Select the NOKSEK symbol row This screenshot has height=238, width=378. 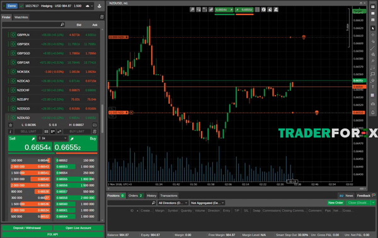coord(52,72)
